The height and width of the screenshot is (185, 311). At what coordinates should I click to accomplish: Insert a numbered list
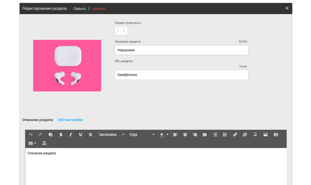point(225,135)
